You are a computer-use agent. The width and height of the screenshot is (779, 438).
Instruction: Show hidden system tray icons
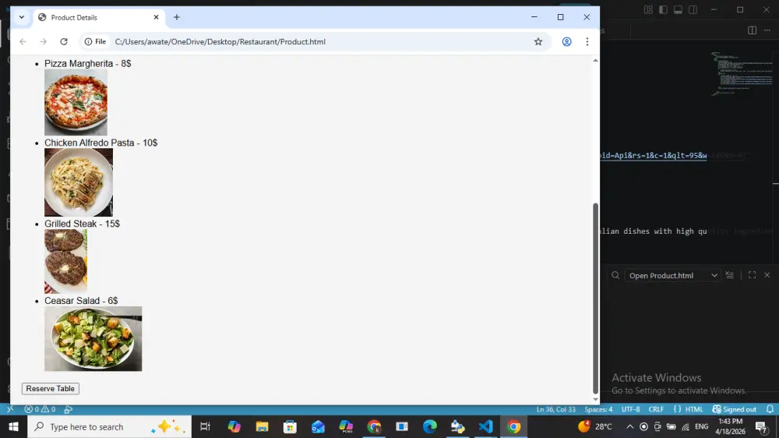(x=629, y=426)
